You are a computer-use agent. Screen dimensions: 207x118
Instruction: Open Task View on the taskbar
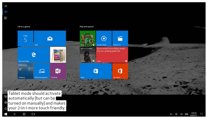(x=33, y=114)
